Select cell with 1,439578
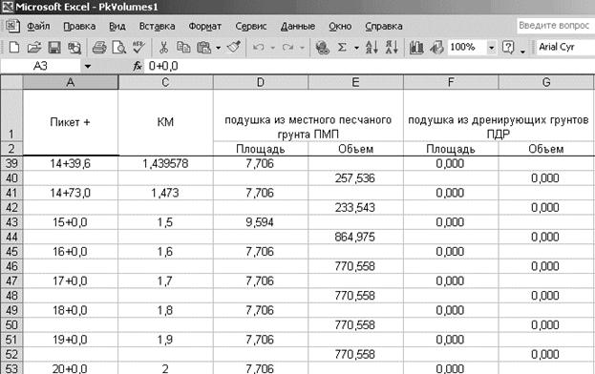595x374 pixels. tap(165, 163)
